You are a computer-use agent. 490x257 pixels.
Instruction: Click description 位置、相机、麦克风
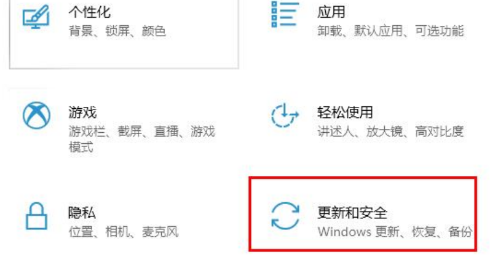pyautogui.click(x=124, y=232)
